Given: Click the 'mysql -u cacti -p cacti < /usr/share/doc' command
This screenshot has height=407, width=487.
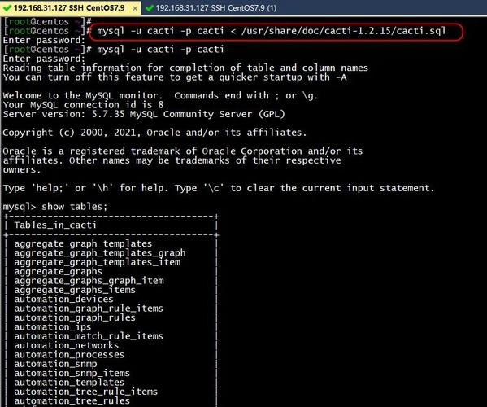Looking at the screenshot, I should [x=271, y=31].
